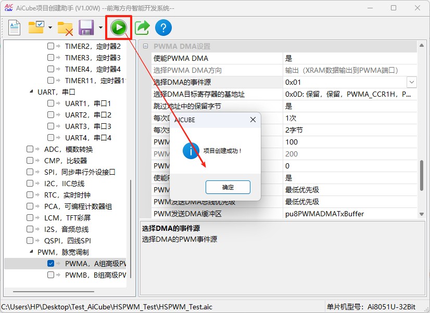
Task: Check the SPI checkbox
Action: tap(30, 172)
